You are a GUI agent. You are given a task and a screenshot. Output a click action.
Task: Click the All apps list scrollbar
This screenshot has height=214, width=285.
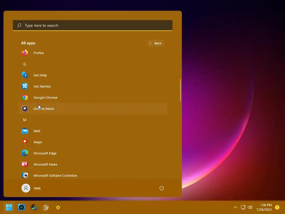(x=180, y=90)
